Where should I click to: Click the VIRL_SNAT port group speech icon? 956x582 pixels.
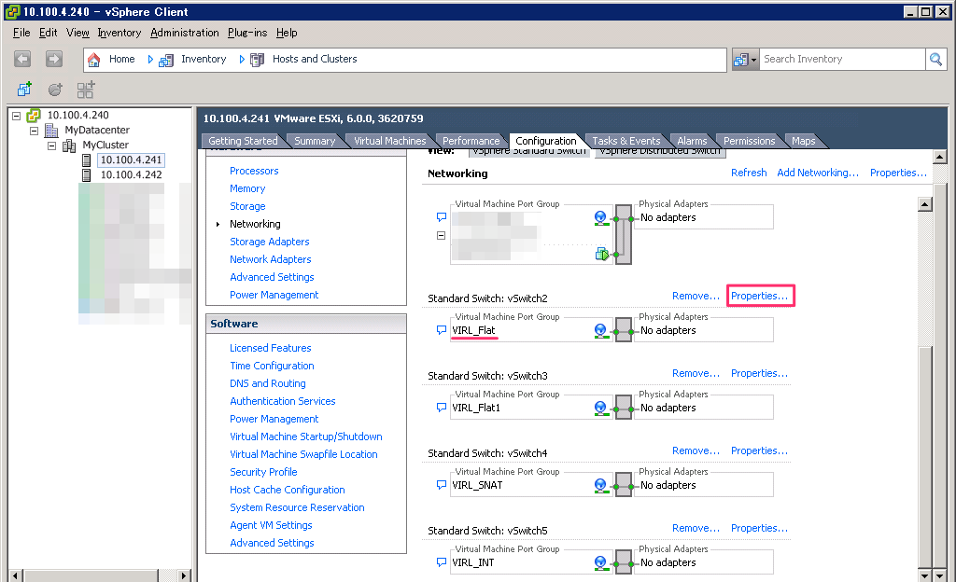(442, 485)
